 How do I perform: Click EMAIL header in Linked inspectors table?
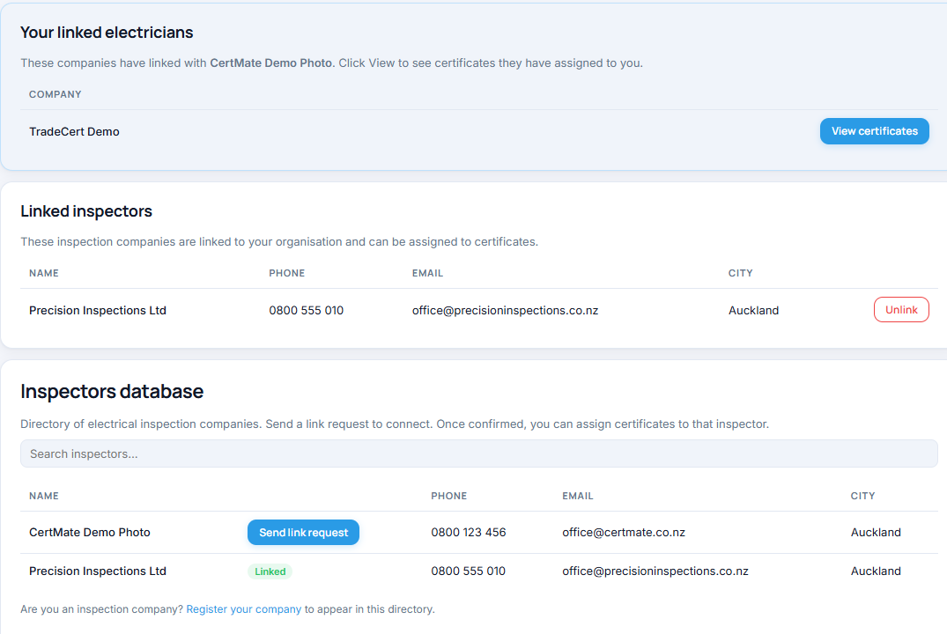(427, 273)
